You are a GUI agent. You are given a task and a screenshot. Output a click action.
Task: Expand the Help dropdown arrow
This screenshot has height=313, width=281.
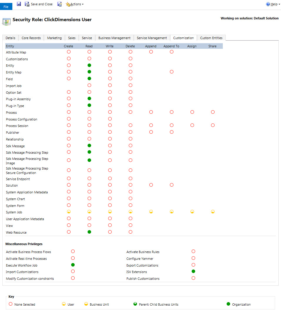pyautogui.click(x=279, y=4)
